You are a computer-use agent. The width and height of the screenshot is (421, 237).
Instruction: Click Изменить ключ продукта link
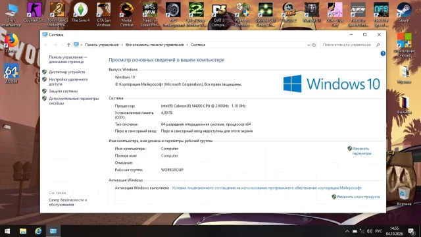(358, 197)
